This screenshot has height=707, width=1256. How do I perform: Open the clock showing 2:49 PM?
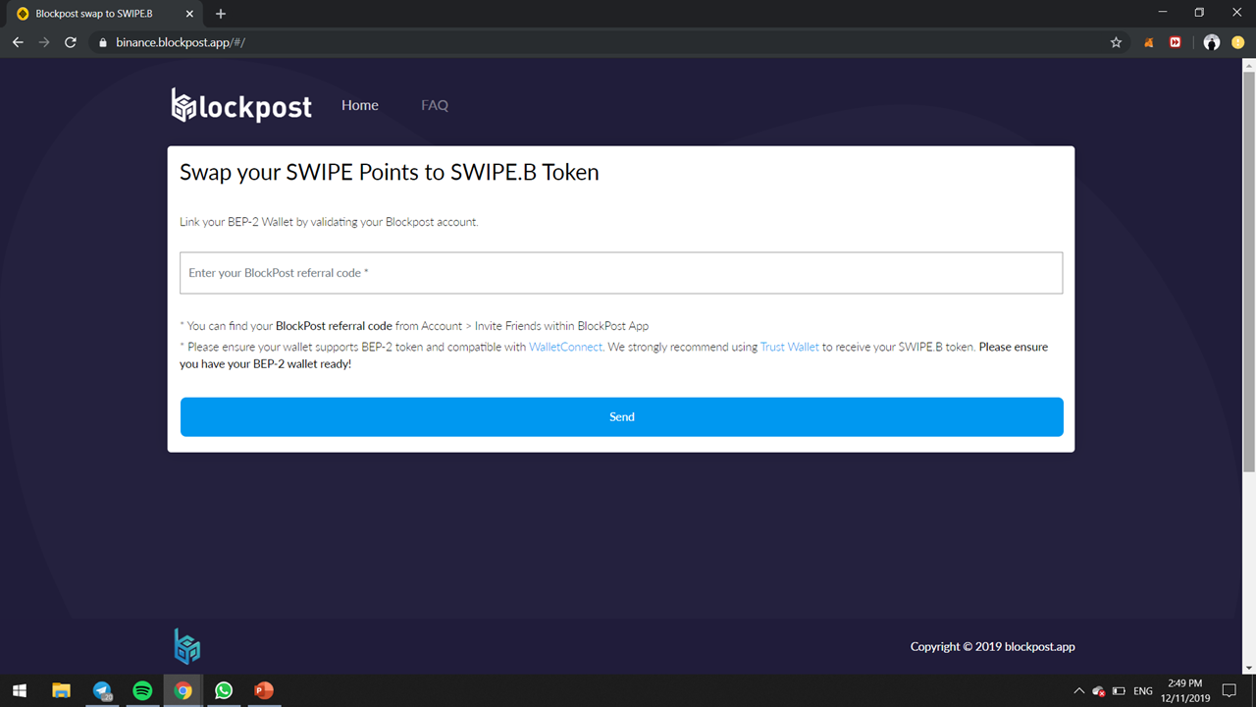1185,691
